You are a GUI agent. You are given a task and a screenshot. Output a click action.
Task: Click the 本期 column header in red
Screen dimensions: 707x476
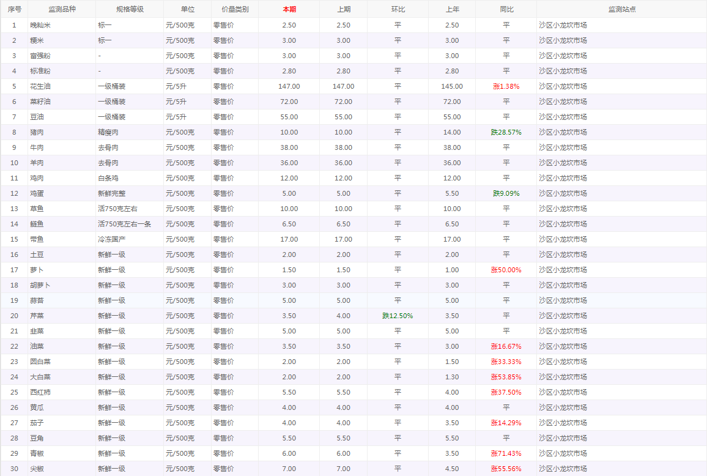click(289, 9)
